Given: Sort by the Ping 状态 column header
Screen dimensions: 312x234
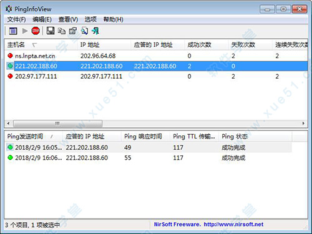Looking at the screenshot, I should 255,137.
